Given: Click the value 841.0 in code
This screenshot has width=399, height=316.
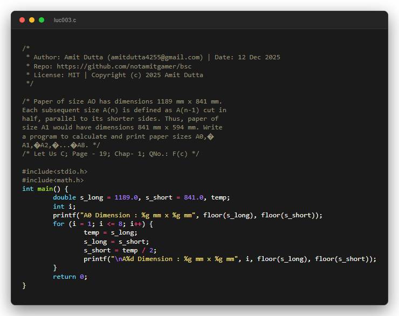Looking at the screenshot, I should click(x=194, y=197).
